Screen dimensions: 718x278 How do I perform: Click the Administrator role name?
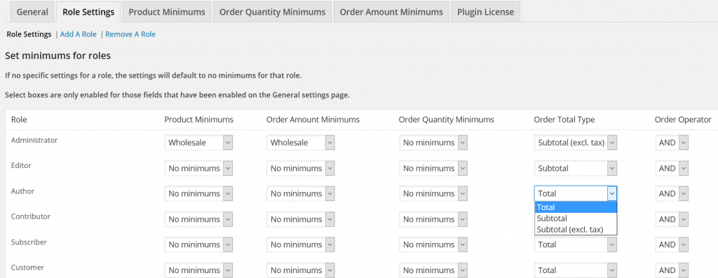(x=34, y=140)
